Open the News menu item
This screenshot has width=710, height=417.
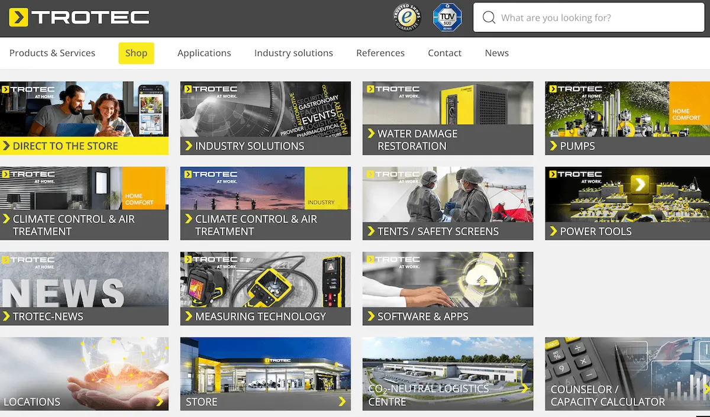coord(496,53)
